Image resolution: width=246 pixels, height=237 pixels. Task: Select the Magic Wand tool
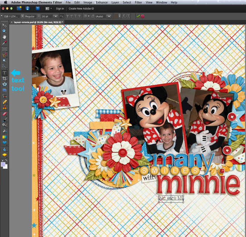[x=4, y=61]
